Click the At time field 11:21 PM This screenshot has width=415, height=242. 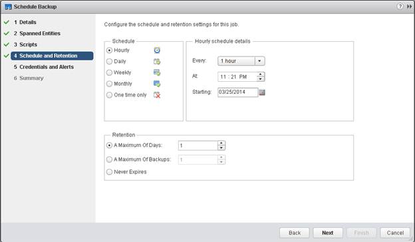click(237, 76)
